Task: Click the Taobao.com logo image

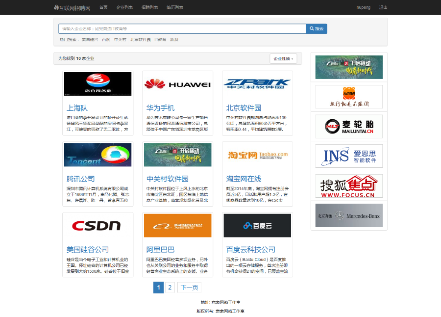Action: point(257,155)
